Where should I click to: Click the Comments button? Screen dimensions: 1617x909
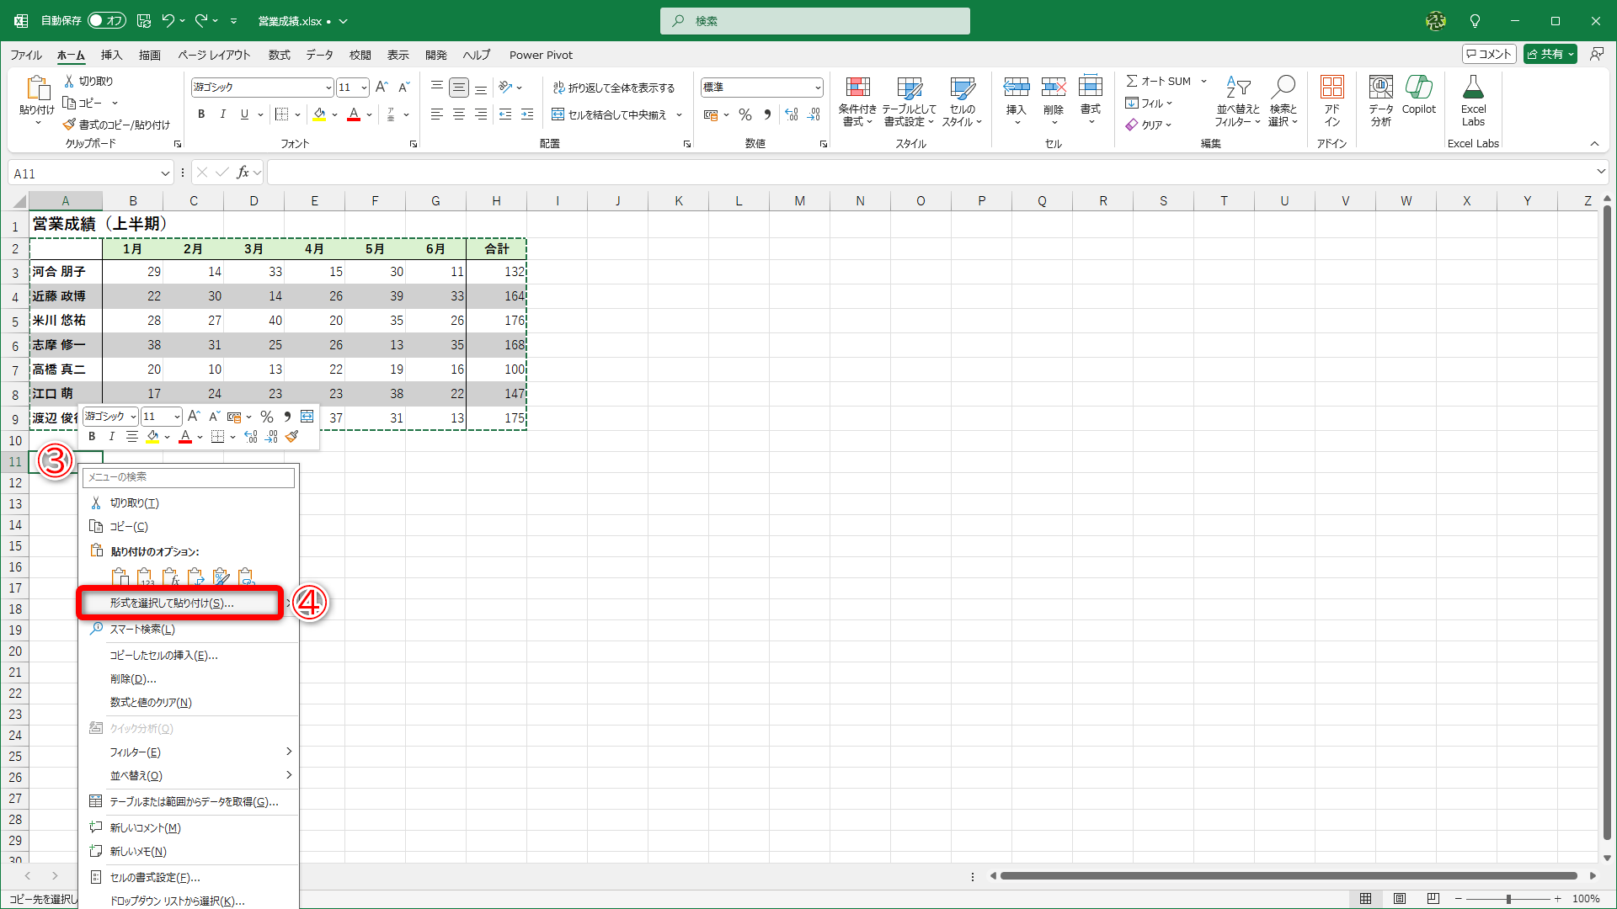[x=1488, y=54]
